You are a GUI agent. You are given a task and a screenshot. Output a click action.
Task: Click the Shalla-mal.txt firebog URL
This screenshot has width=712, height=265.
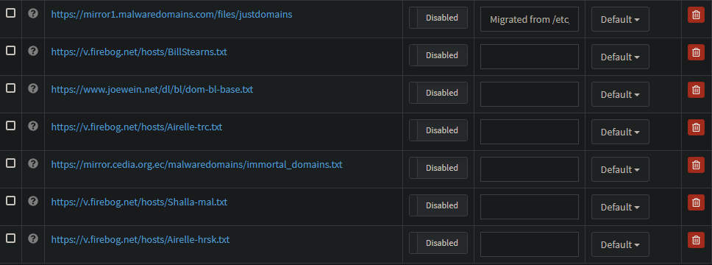coord(139,202)
